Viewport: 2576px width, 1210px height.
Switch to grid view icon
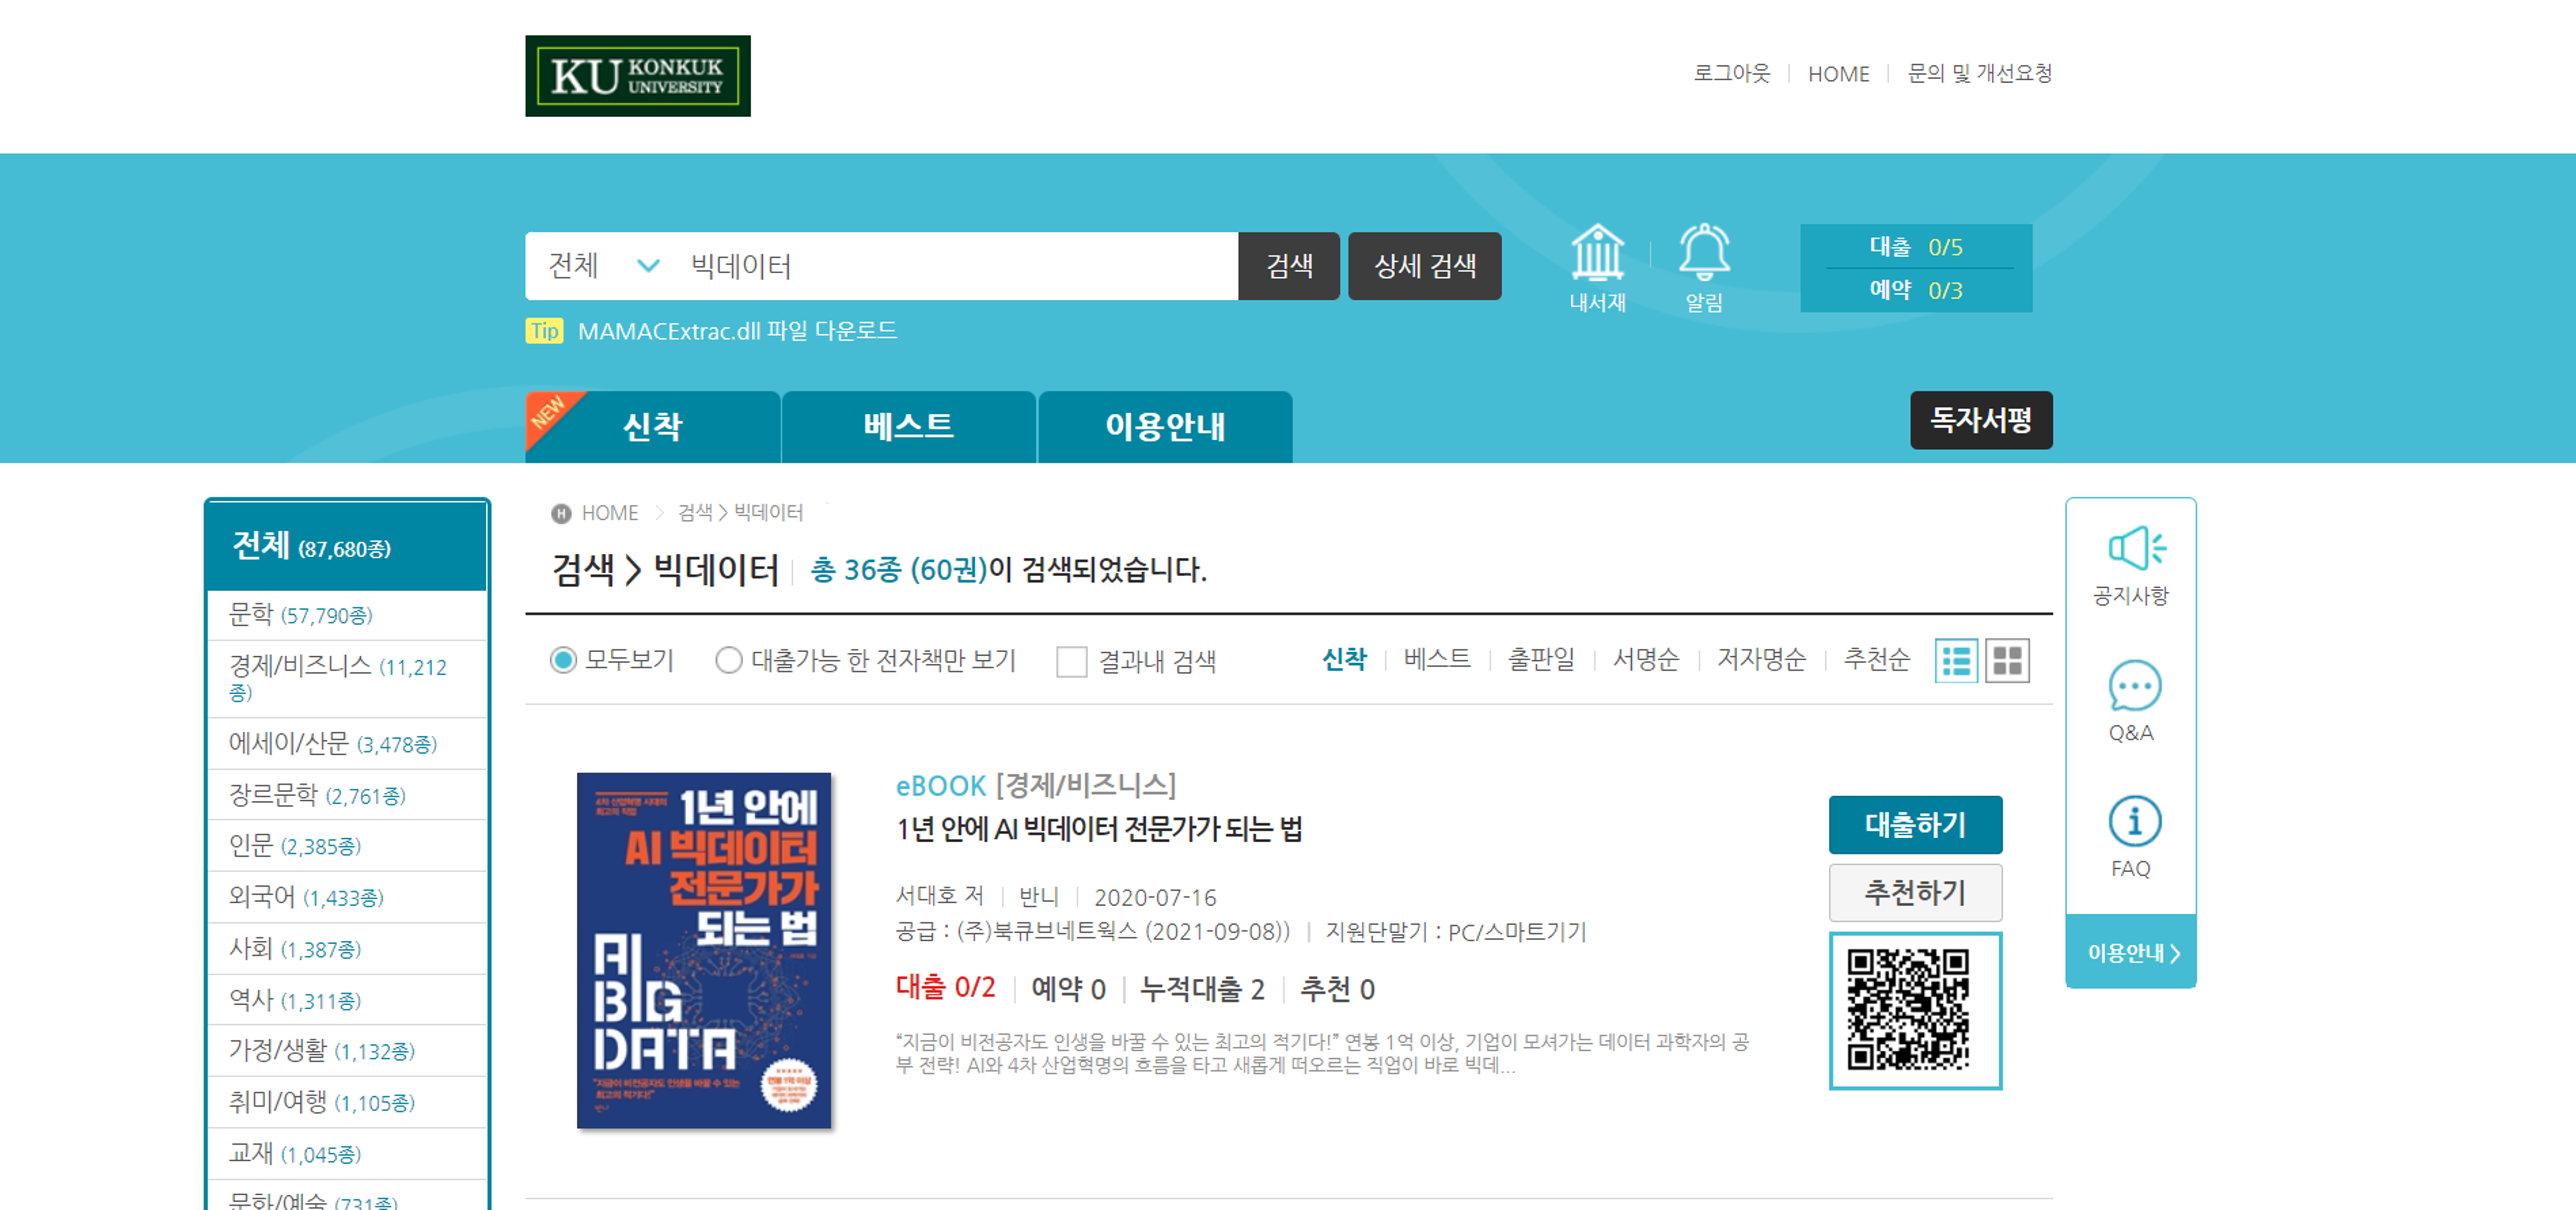2006,661
